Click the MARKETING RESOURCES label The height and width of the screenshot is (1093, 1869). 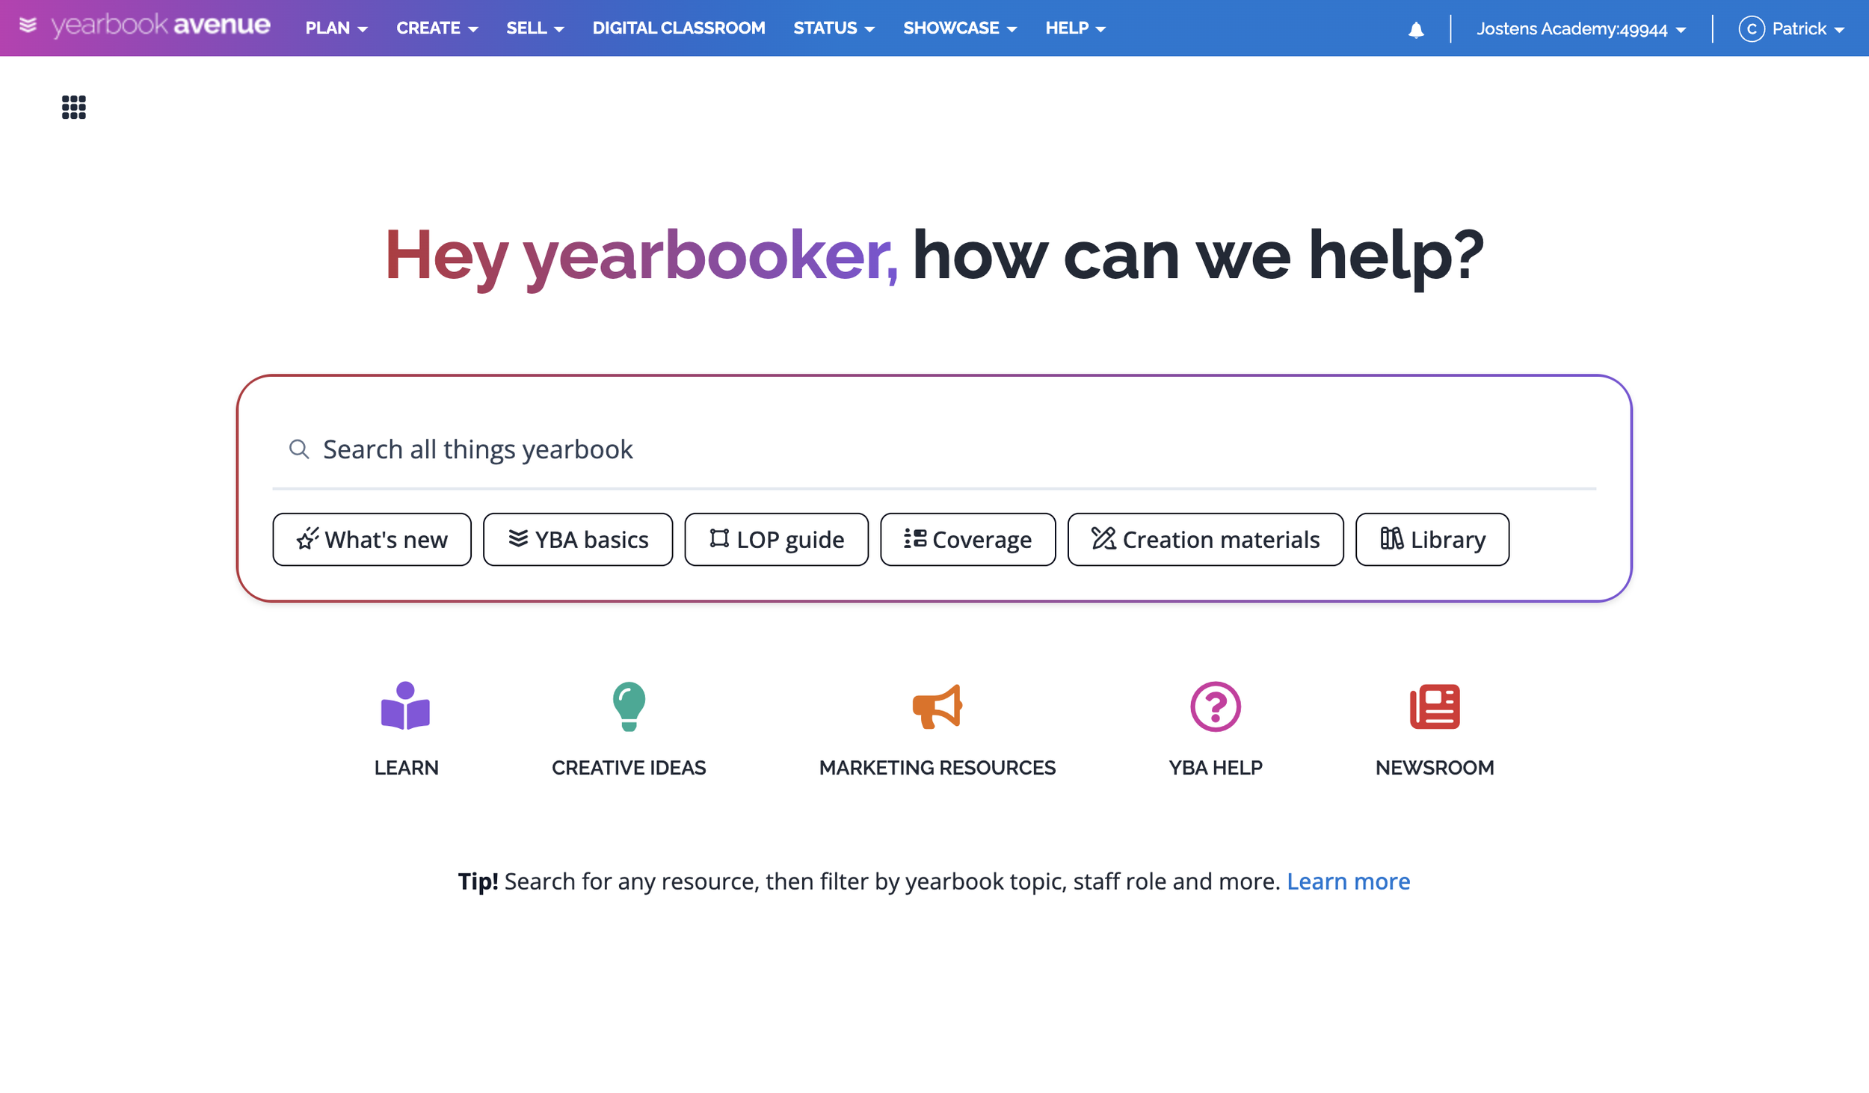pos(937,767)
